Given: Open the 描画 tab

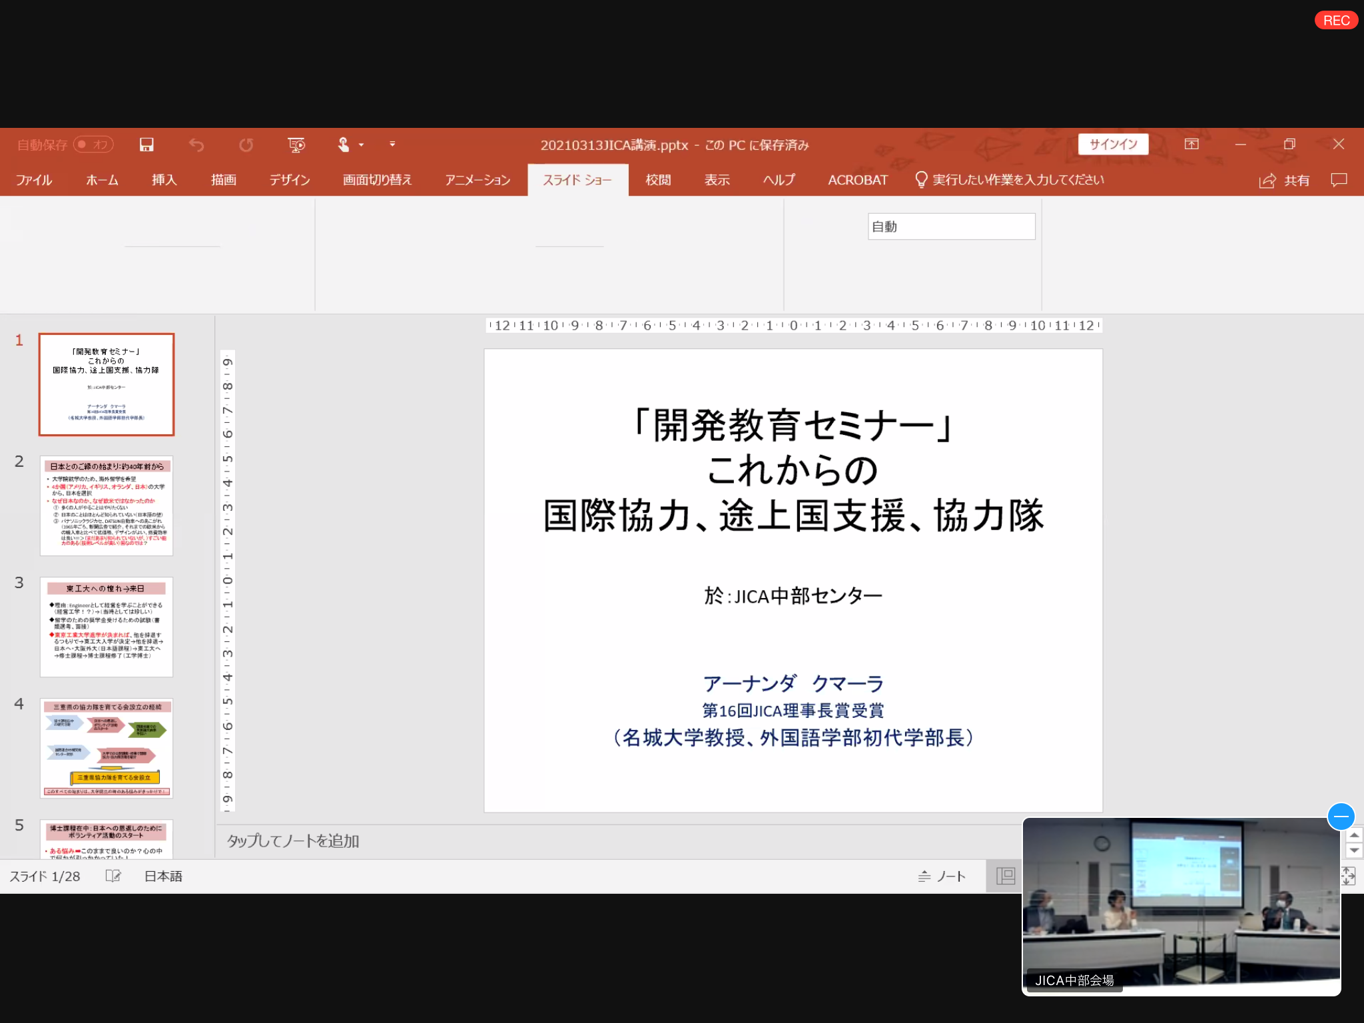Looking at the screenshot, I should [x=224, y=180].
